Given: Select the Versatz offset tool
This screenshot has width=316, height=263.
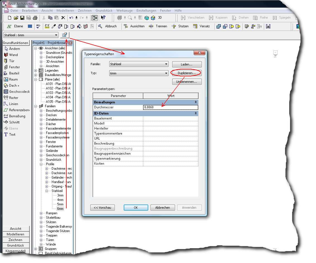Looking at the screenshot, I should click(201, 26).
